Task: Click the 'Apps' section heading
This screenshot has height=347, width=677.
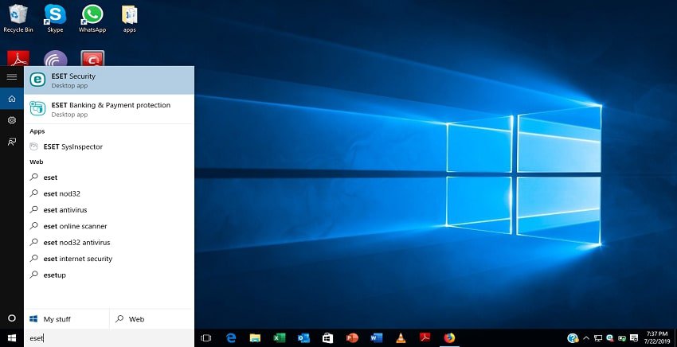Action: tap(37, 131)
